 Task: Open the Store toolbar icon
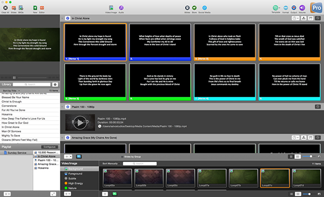[194, 8]
